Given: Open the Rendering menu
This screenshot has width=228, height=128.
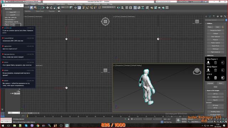Looking at the screenshot, I should point(71,4).
